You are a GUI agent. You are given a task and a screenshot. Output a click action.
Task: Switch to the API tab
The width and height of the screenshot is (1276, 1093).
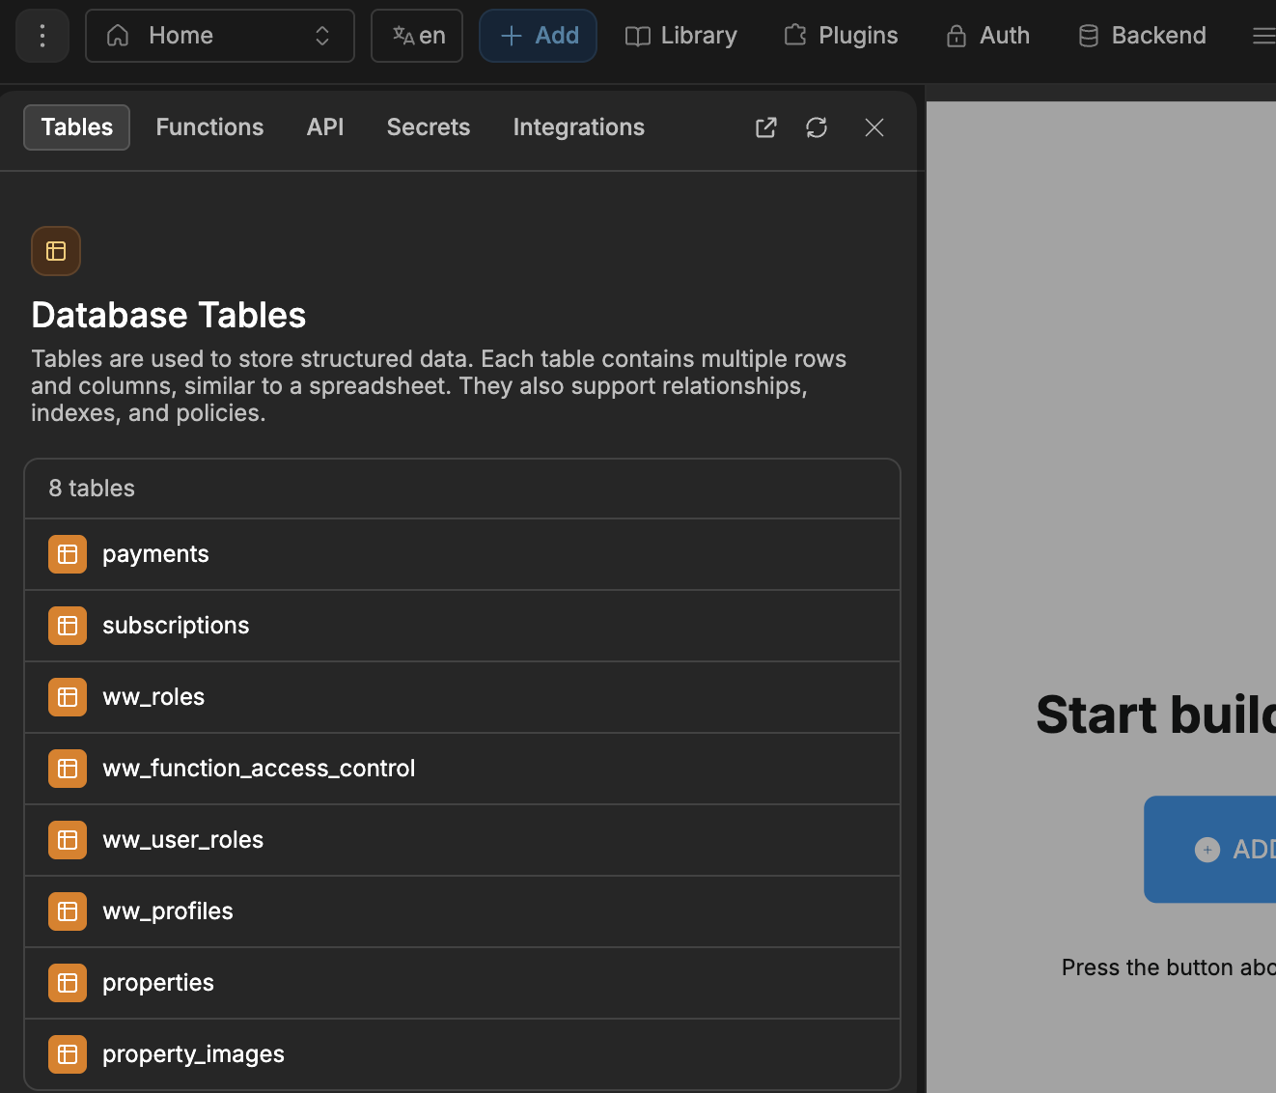(325, 127)
